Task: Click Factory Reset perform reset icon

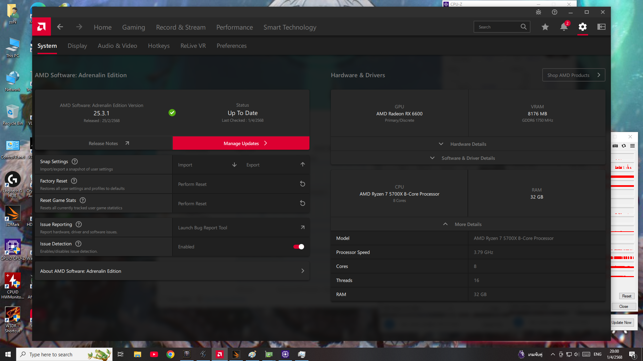Action: click(x=302, y=184)
